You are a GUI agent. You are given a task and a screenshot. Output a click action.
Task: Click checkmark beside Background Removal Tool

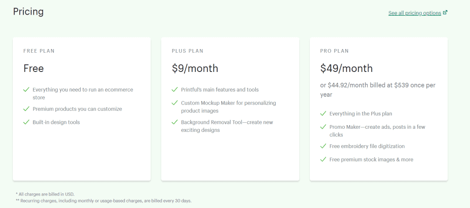175,122
